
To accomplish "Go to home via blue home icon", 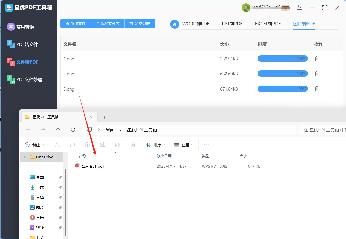I will pos(175,24).
